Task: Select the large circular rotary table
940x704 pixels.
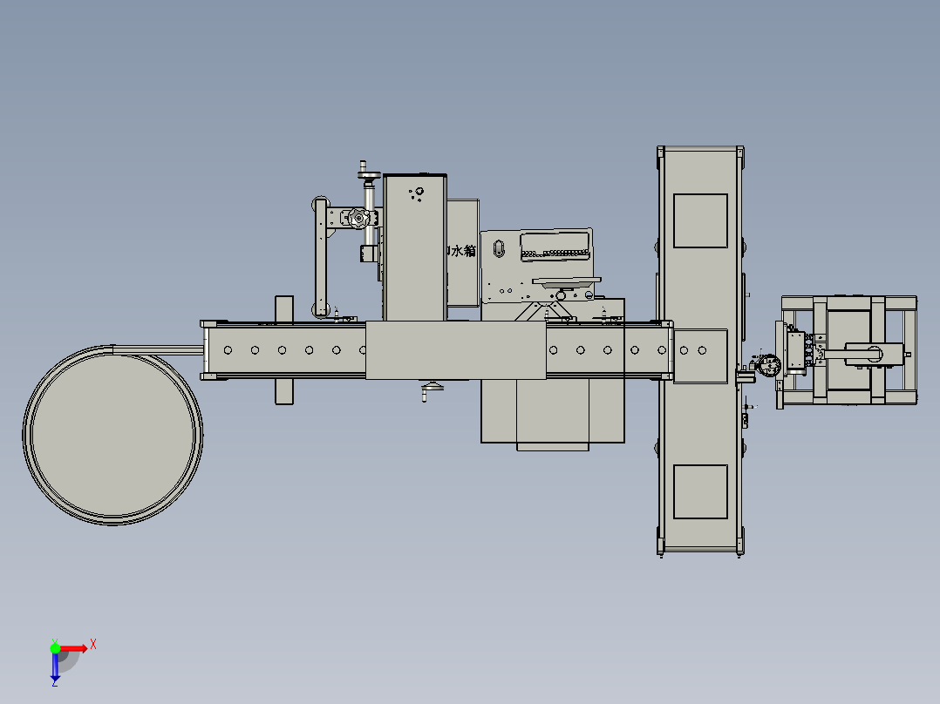Action: (x=112, y=435)
